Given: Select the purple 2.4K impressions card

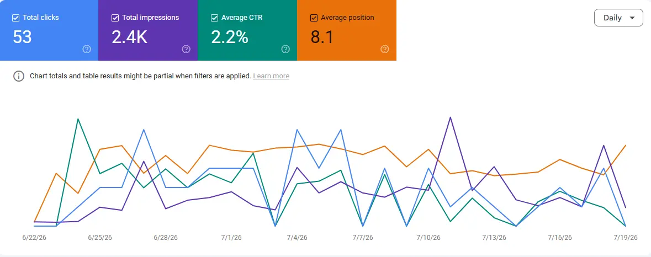Looking at the screenshot, I should tap(148, 30).
